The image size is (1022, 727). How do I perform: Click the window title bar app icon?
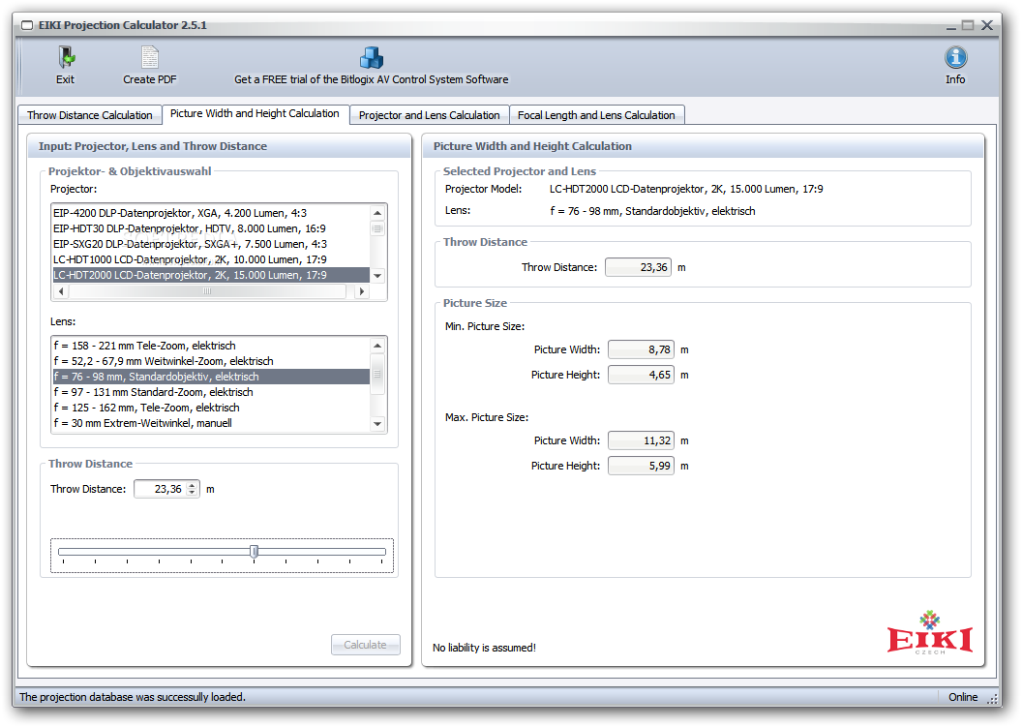click(27, 25)
